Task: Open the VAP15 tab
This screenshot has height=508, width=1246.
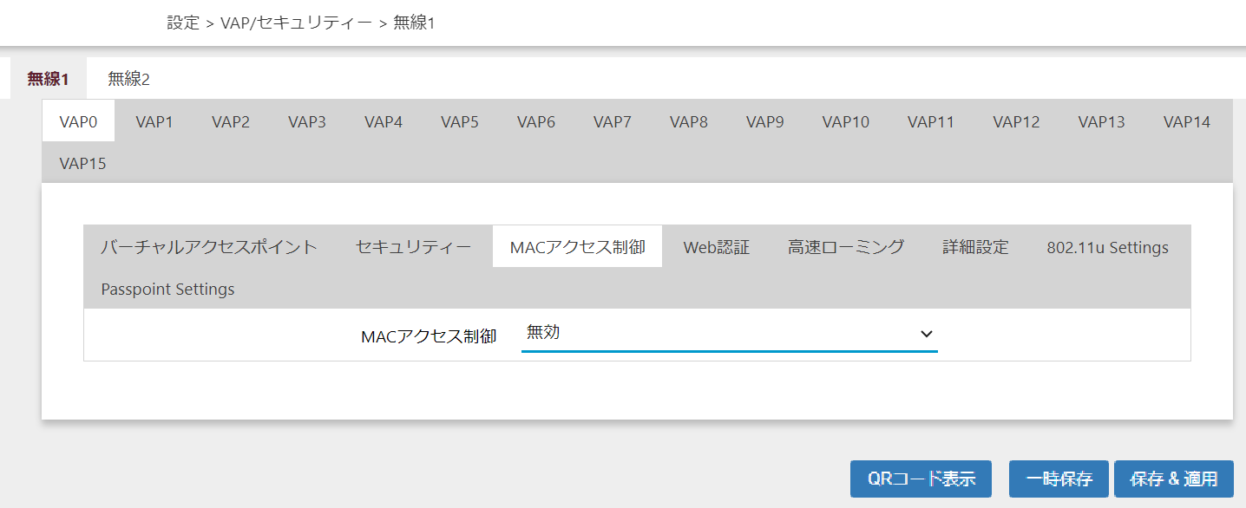Action: click(x=82, y=163)
